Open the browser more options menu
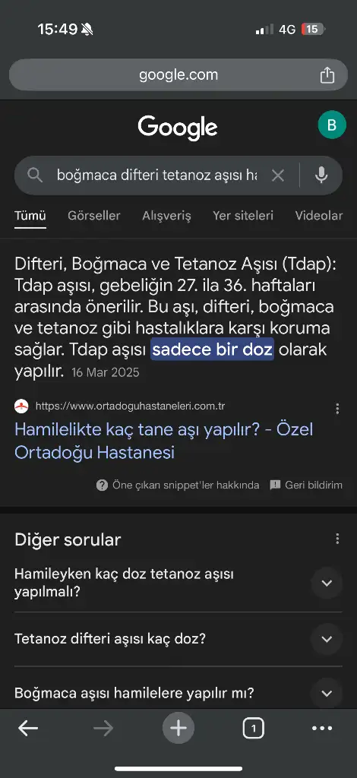Screen dimensions: 357x778 click(x=322, y=729)
